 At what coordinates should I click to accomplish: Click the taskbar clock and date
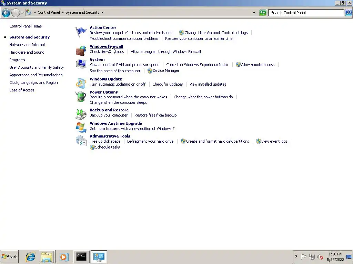tap(335, 256)
